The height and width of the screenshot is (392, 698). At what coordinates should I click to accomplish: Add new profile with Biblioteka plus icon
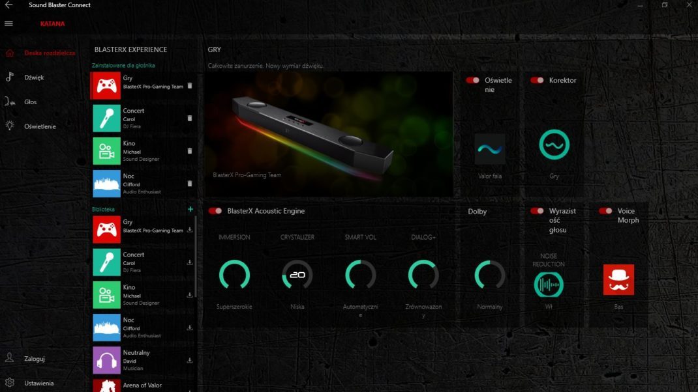point(190,209)
